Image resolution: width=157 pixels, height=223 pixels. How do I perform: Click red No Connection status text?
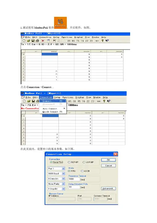point(30,108)
